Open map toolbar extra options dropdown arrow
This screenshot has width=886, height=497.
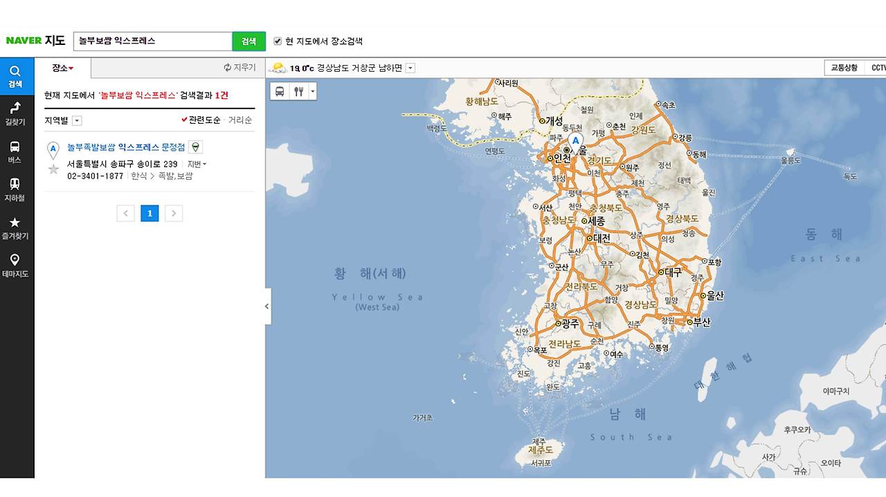click(313, 91)
